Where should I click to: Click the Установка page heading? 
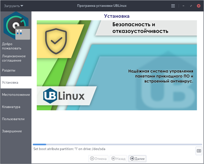click(117, 16)
